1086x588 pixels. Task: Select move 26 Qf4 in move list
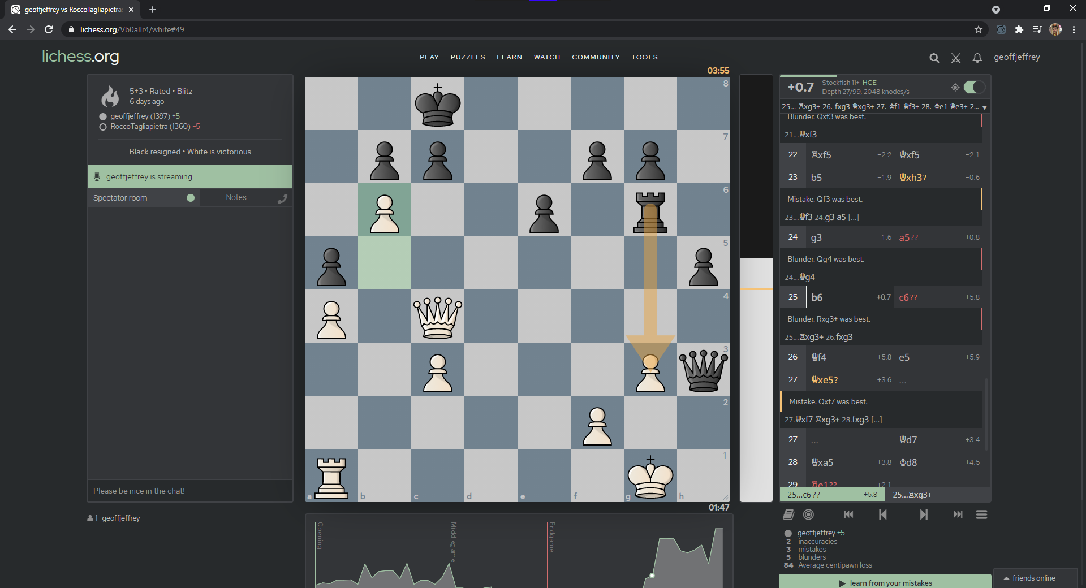coord(850,357)
